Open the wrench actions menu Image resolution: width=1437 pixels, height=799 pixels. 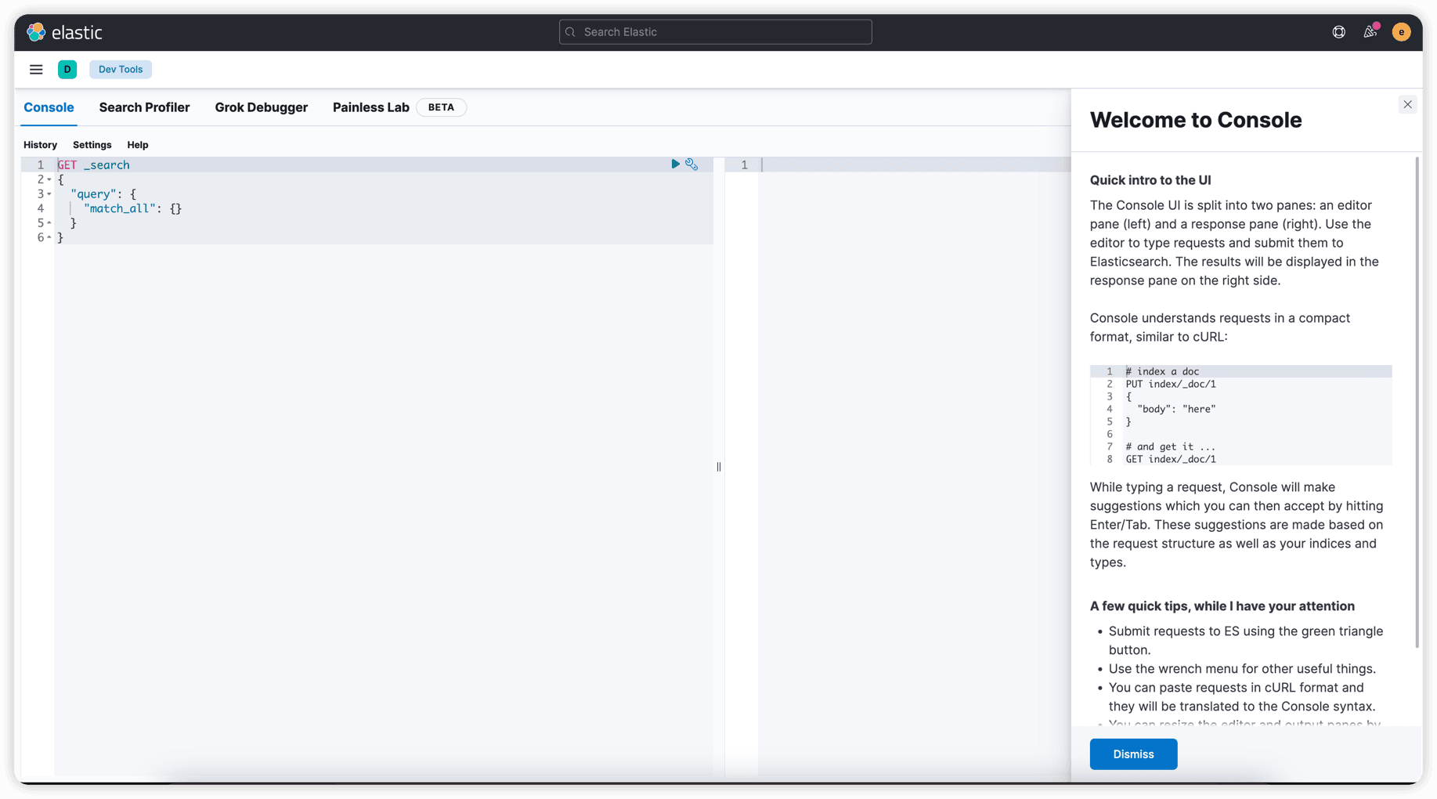click(691, 164)
